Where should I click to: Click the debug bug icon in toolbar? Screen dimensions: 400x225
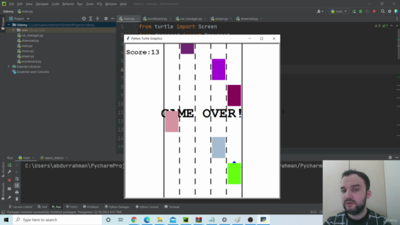point(361,11)
